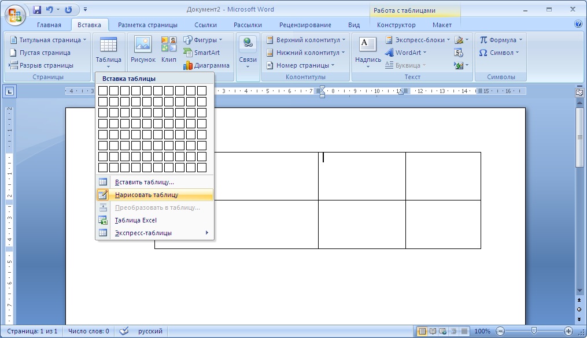
Task: Toggle the ruler display icon above scrollbar
Action: (579, 92)
